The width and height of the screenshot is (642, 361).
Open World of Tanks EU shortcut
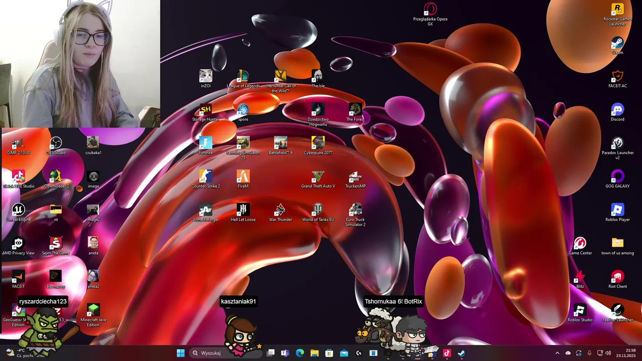click(x=318, y=213)
